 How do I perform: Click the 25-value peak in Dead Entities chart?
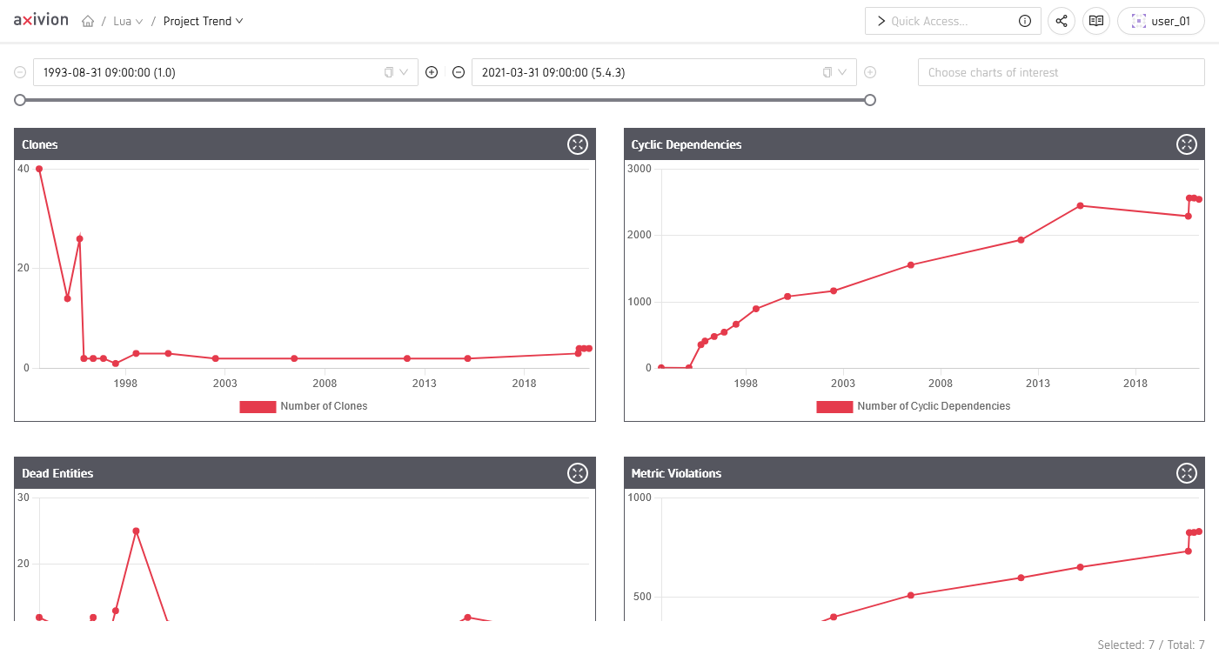(x=136, y=531)
